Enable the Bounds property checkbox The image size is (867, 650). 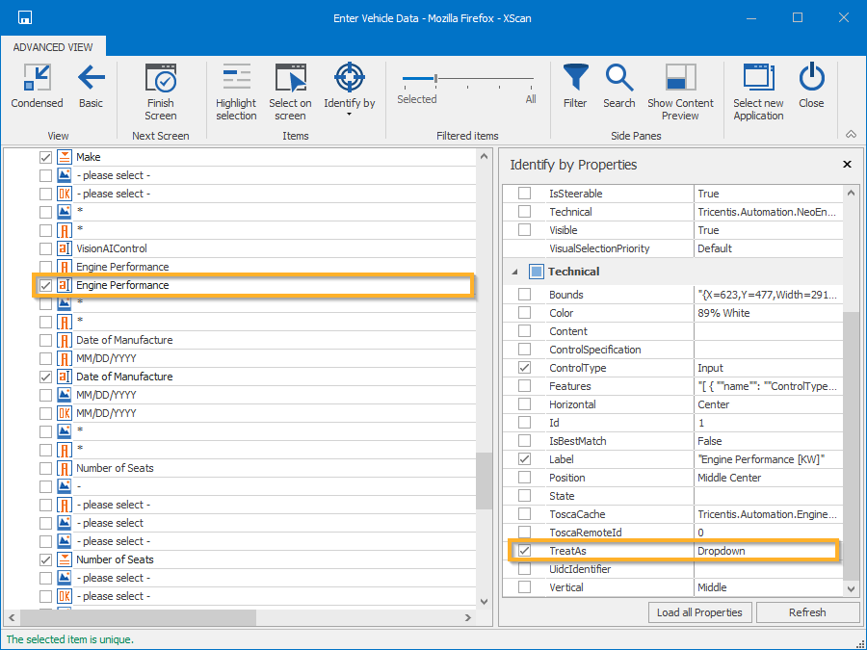point(525,295)
